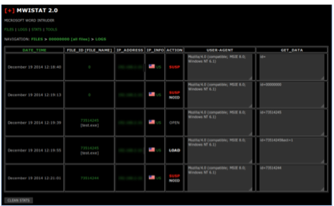Click the user-agent text box in 12:19:13 row

click(220, 95)
